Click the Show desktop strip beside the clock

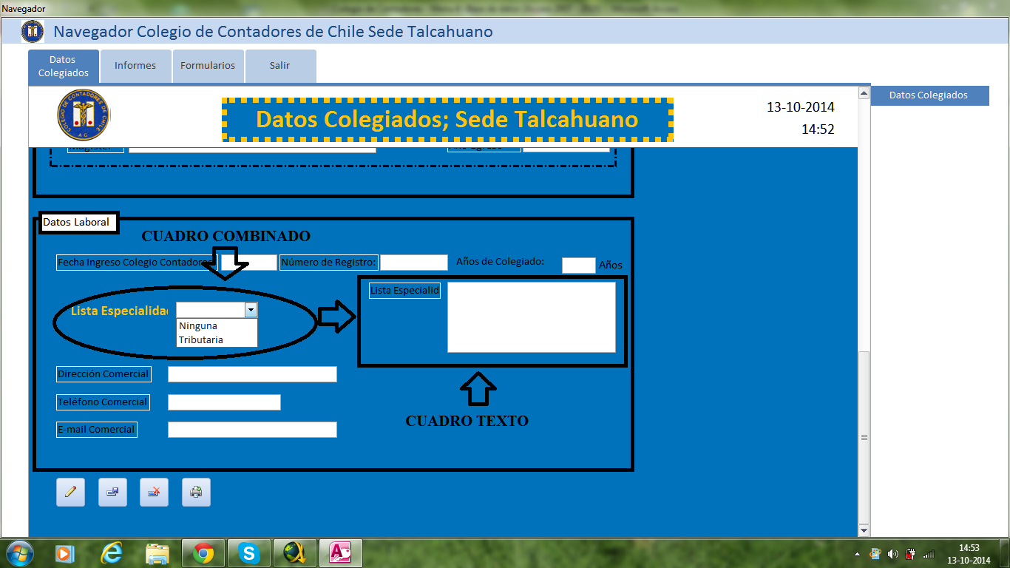[1004, 553]
